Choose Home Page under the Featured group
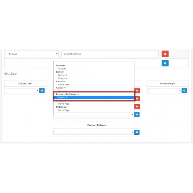This screenshot has height=193, width=193. click(64, 104)
